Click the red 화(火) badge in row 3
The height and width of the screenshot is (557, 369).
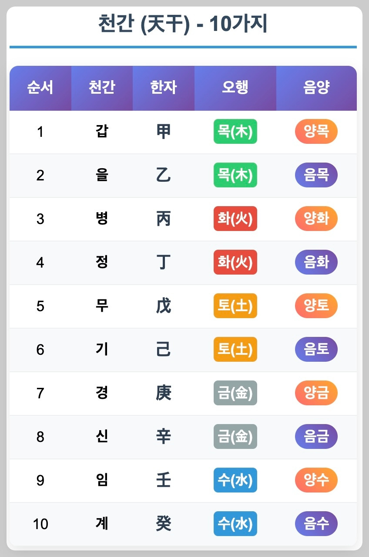[235, 218]
